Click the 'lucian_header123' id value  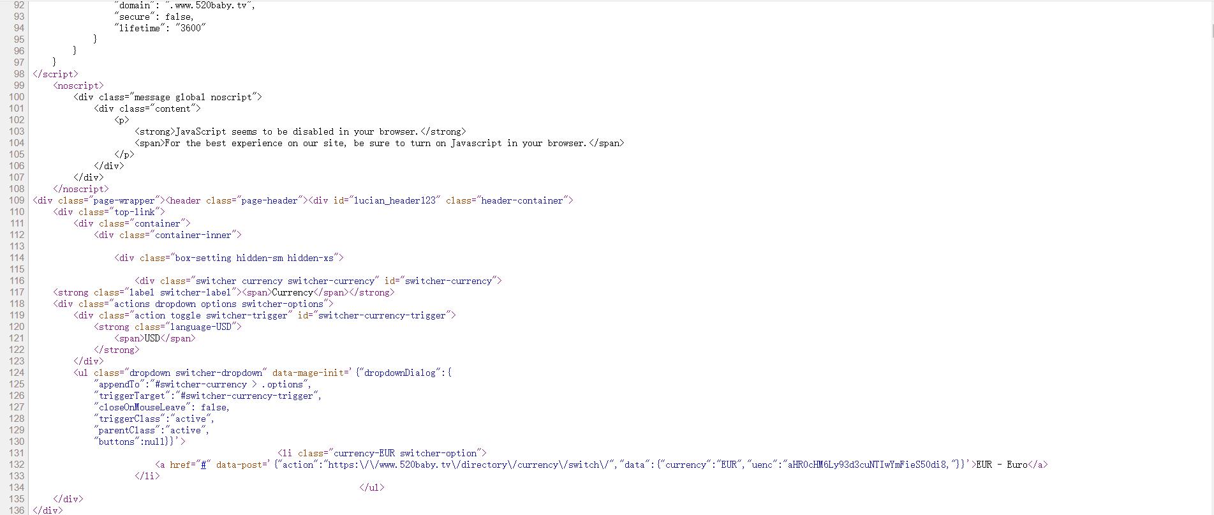(395, 200)
